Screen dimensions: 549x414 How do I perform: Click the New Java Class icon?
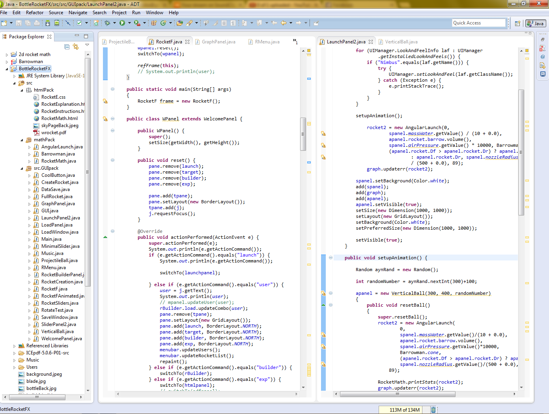163,23
